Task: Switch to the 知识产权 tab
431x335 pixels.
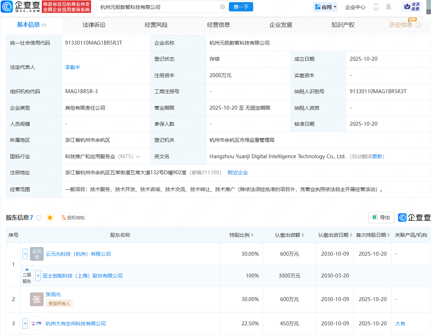Action: 342,25
